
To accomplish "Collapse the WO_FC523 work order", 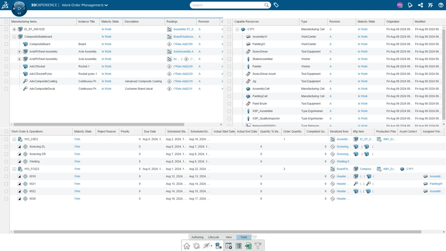I will click(14, 169).
